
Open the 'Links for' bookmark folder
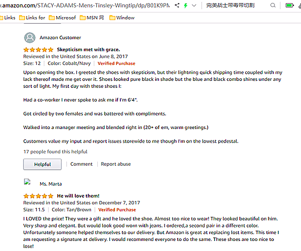point(32,18)
